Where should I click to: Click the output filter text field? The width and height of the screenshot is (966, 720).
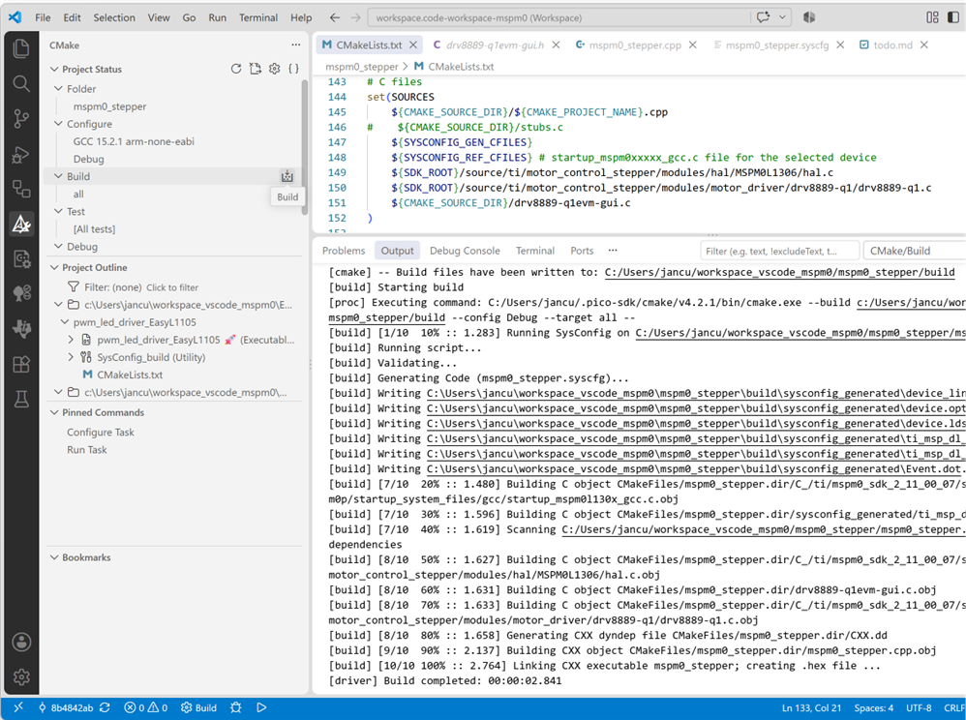pos(780,251)
